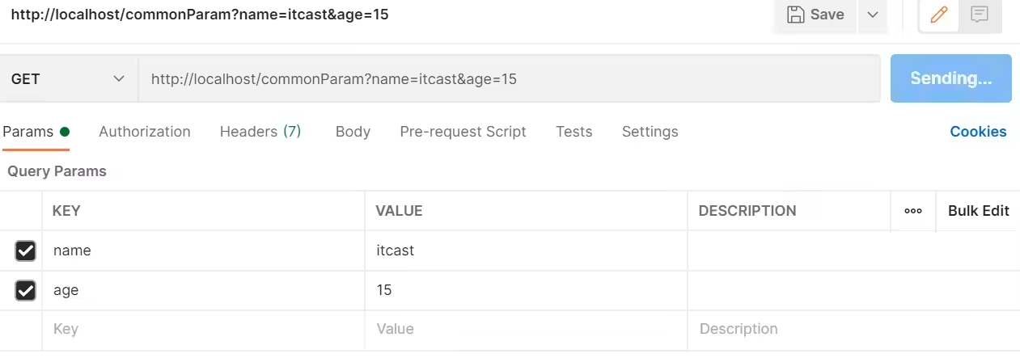Open the Cookies link
The image size is (1020, 358).
point(978,132)
